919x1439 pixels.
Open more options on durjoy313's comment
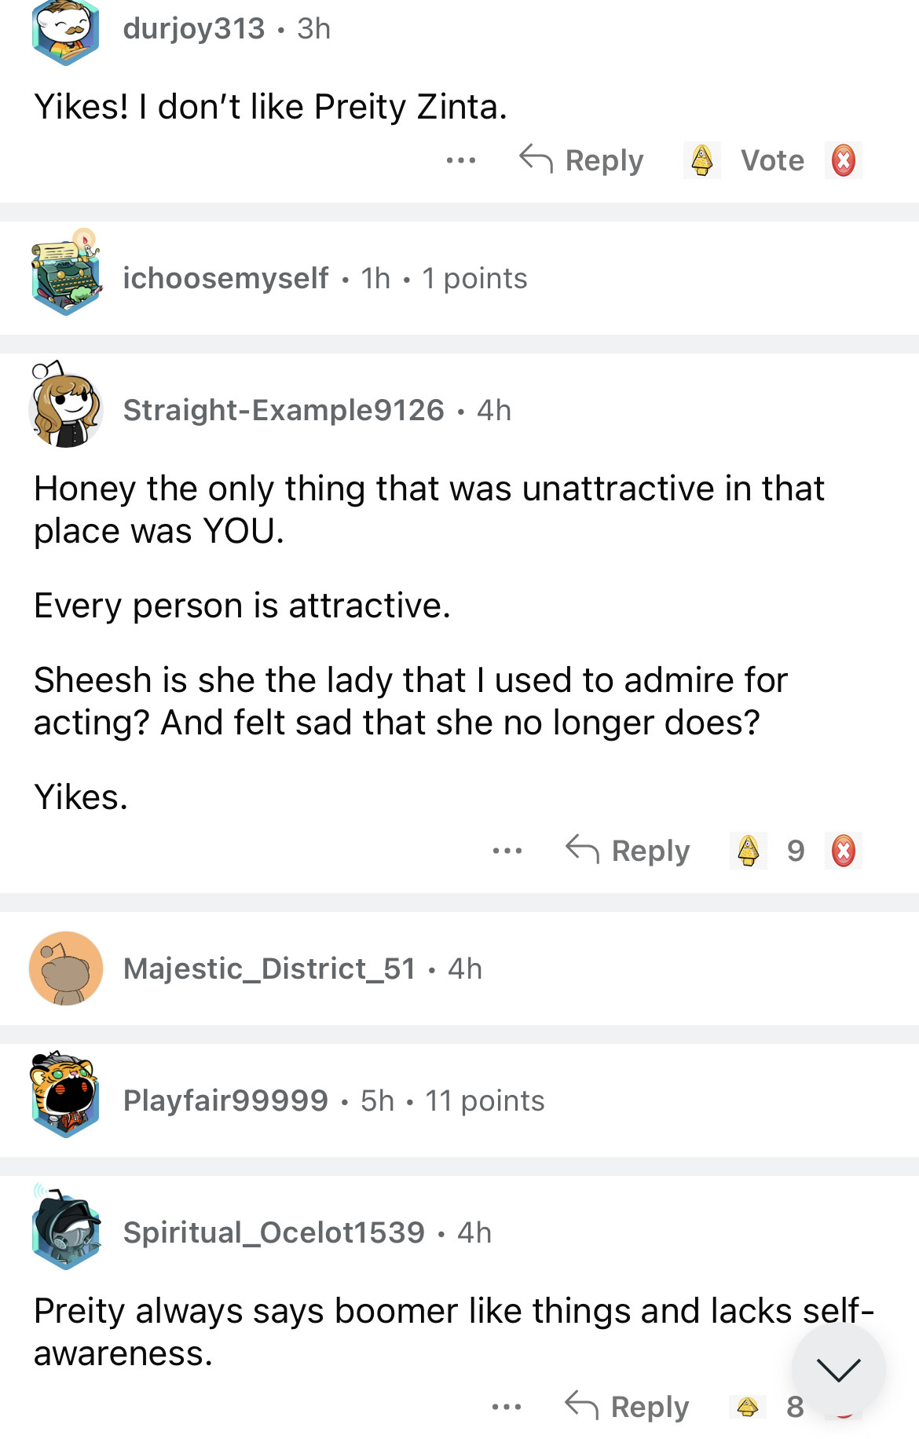[x=460, y=160]
